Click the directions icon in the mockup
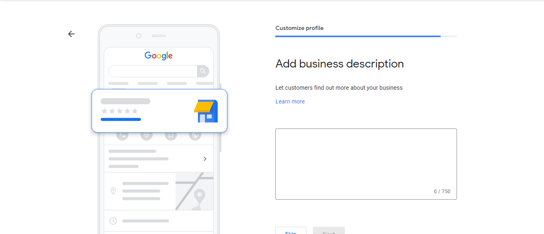This screenshot has height=234, width=544. (147, 135)
